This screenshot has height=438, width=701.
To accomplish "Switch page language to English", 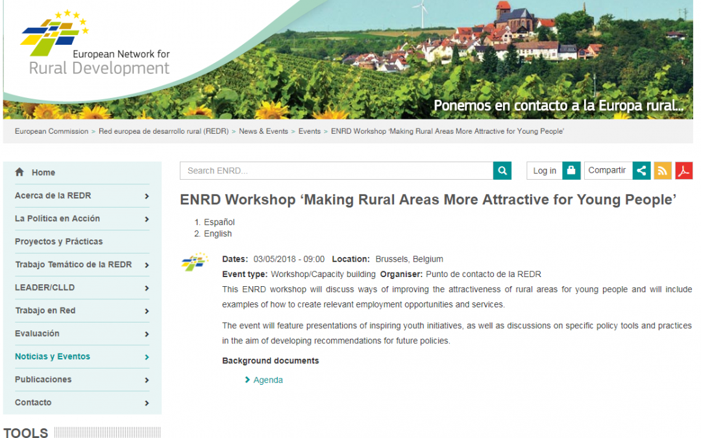I will [217, 234].
